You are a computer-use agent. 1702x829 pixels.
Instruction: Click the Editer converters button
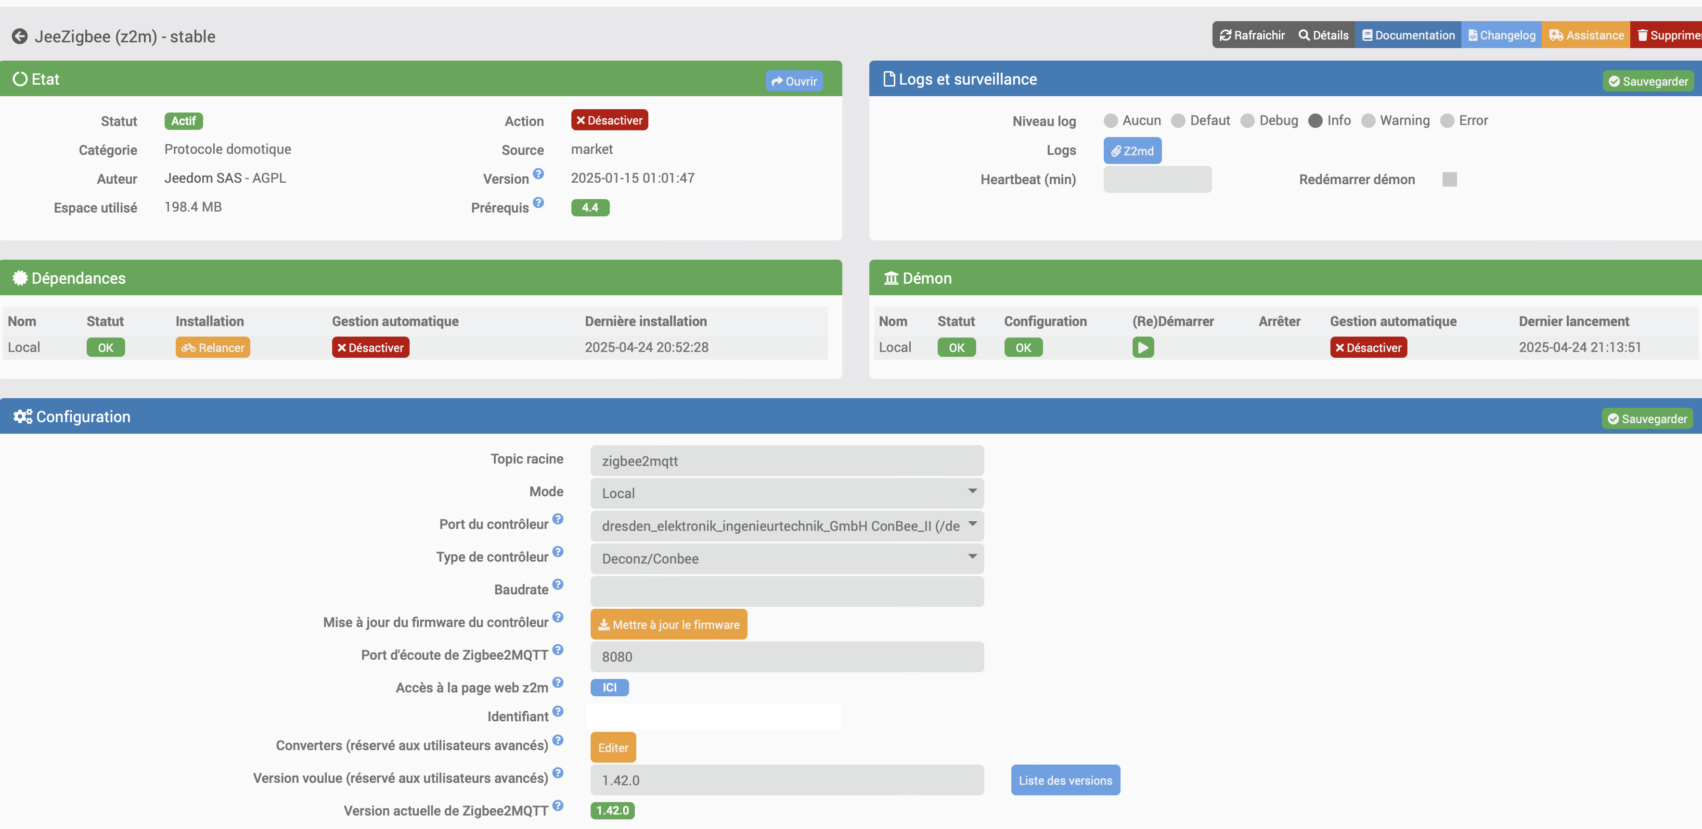tap(613, 748)
